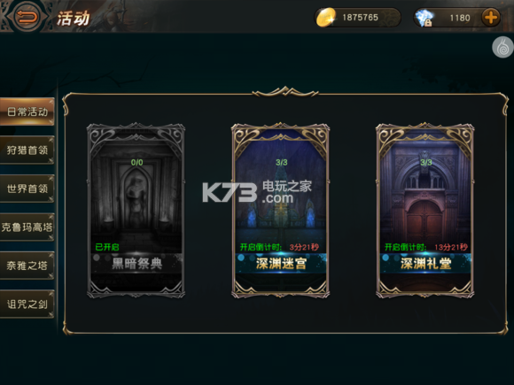The width and height of the screenshot is (514, 385).
Task: Go to the 克鲁玛高塔 tab
Action: click(27, 227)
